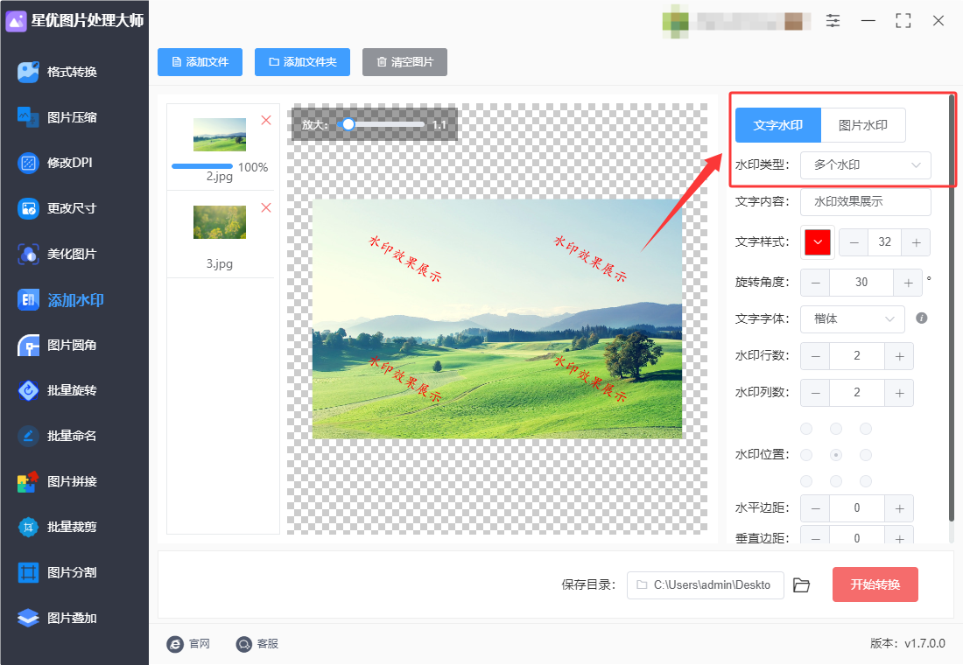The image size is (963, 665).
Task: Click the 清空图片 button
Action: (x=404, y=62)
